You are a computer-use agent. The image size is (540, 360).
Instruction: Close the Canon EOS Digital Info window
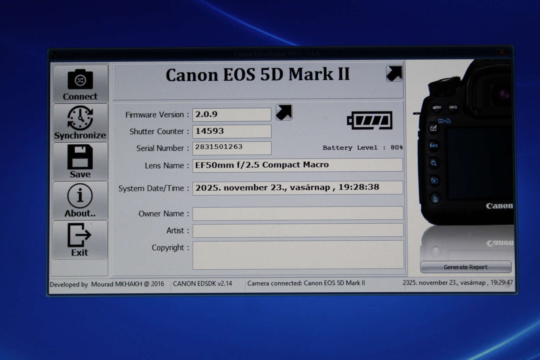click(502, 52)
